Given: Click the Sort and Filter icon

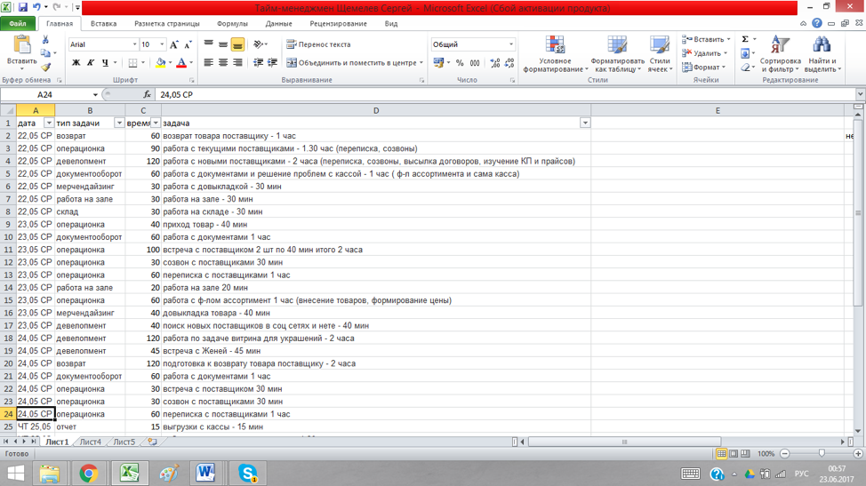Looking at the screenshot, I should 780,55.
